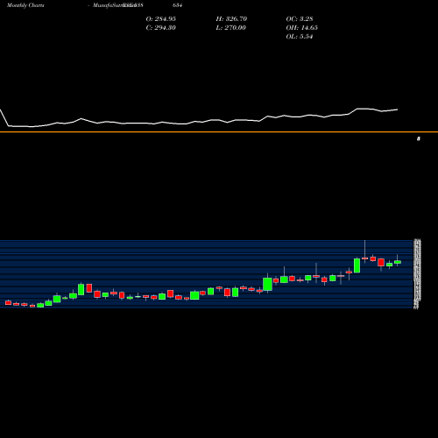The width and height of the screenshot is (438, 438).
Task: Click the last green candle on the chart
Action: pyautogui.click(x=398, y=262)
